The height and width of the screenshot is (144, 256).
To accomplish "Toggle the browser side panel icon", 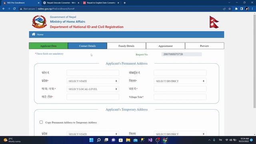I will click(242, 9).
